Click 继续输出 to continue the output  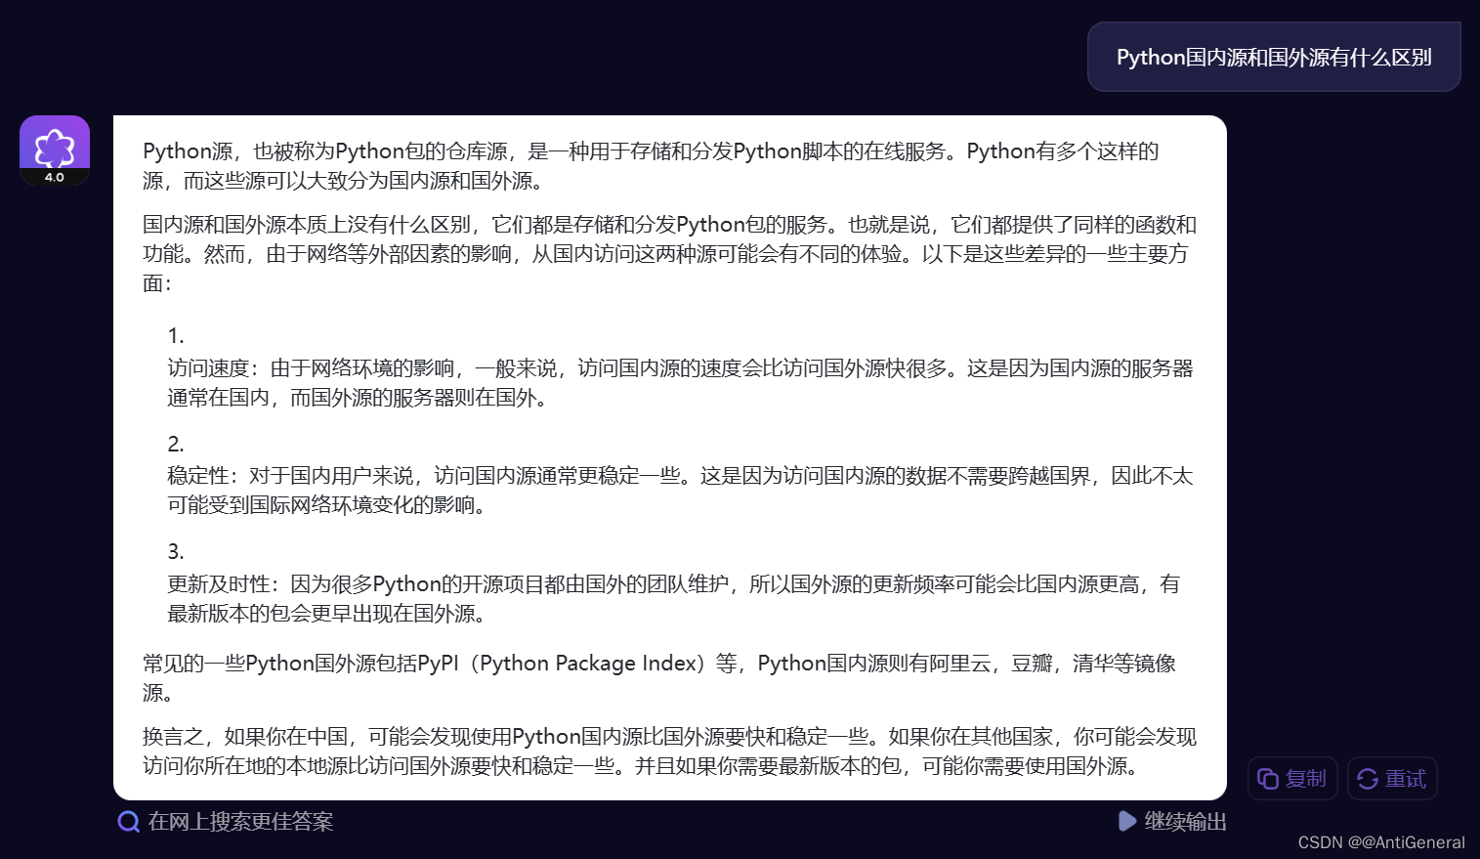tap(1172, 822)
